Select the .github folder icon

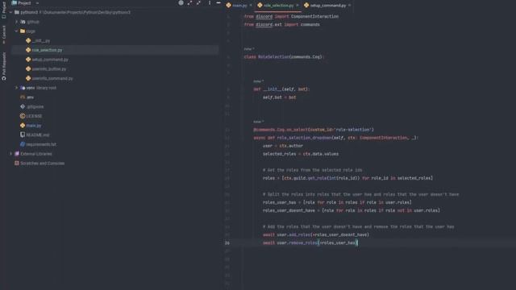click(23, 22)
